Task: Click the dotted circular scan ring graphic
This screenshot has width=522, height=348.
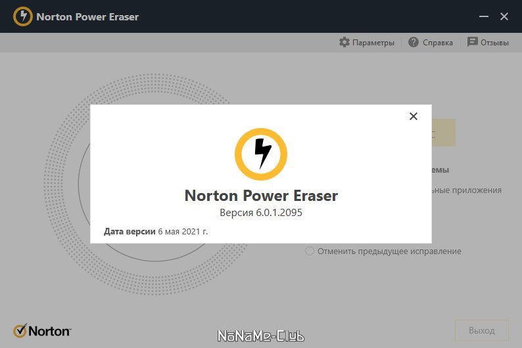Action: tap(66, 185)
